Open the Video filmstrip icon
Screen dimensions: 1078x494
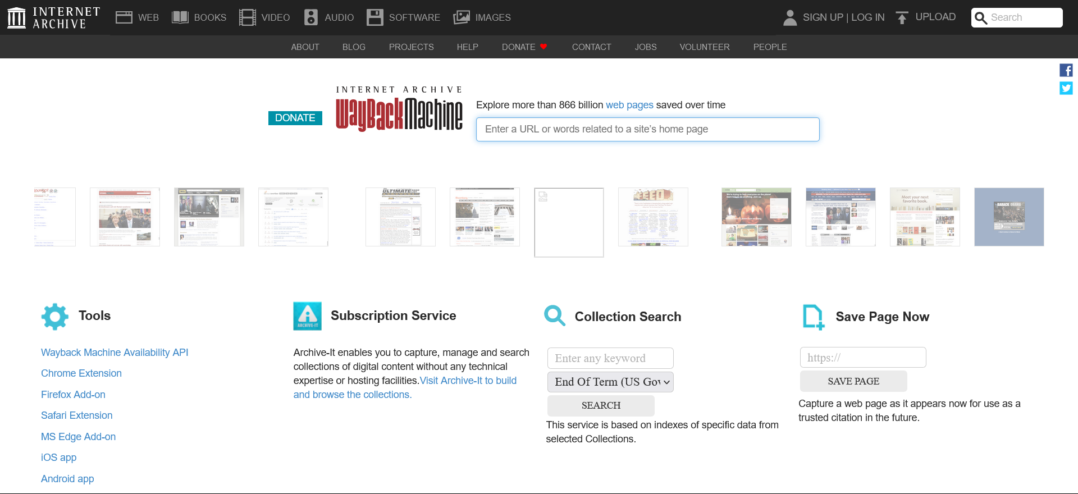(x=247, y=17)
